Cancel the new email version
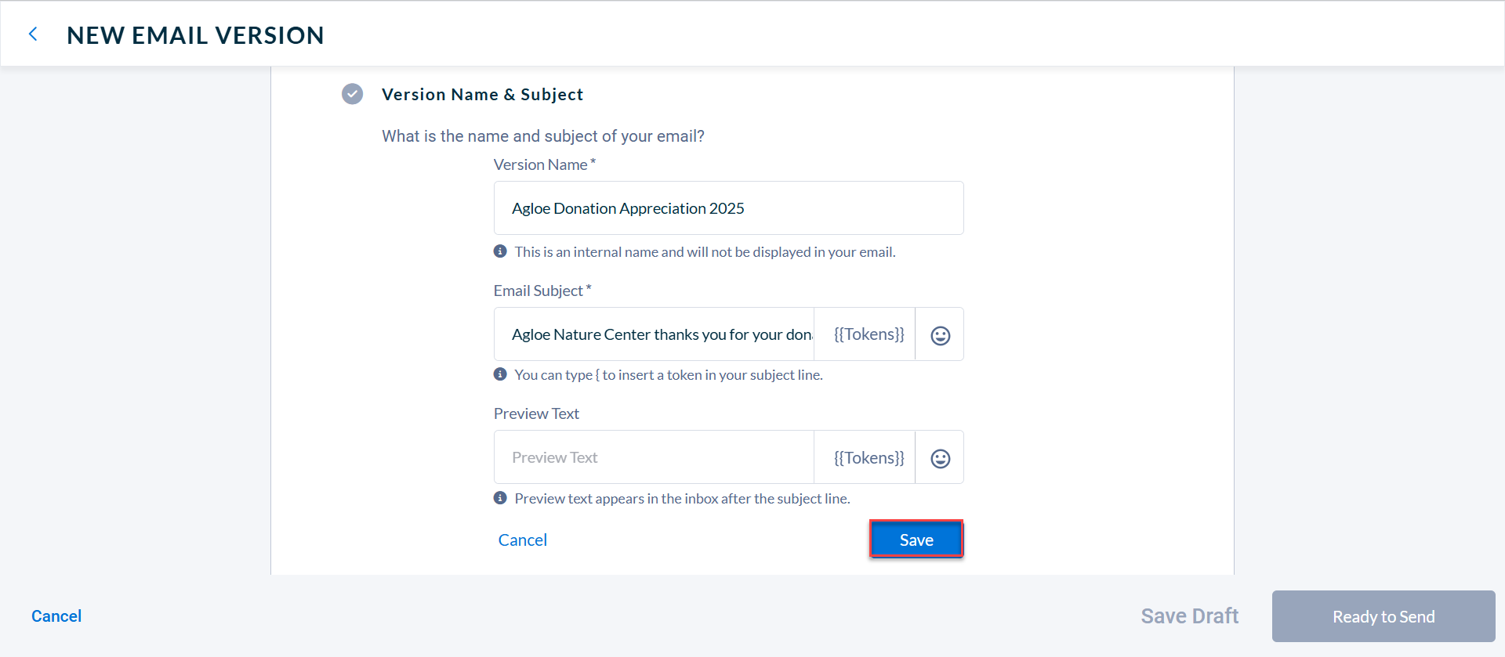1505x657 pixels. click(56, 616)
